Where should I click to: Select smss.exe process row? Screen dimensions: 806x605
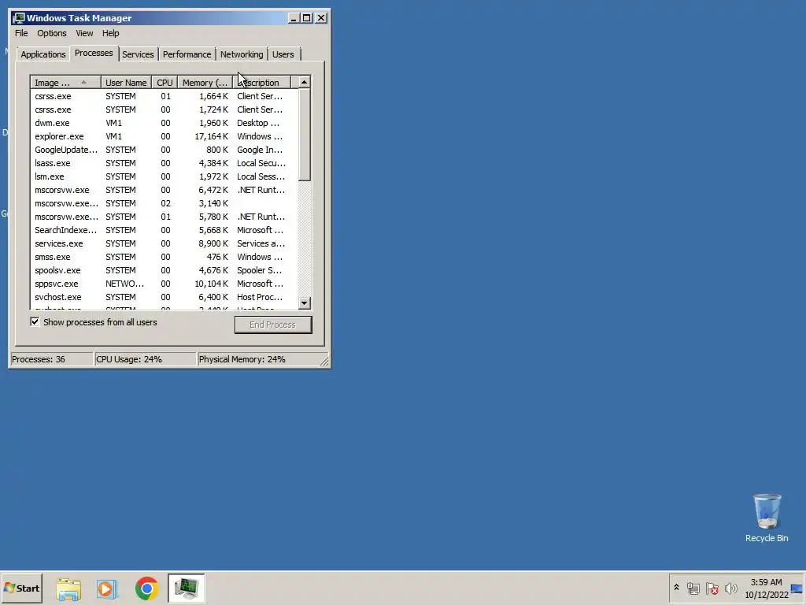164,257
